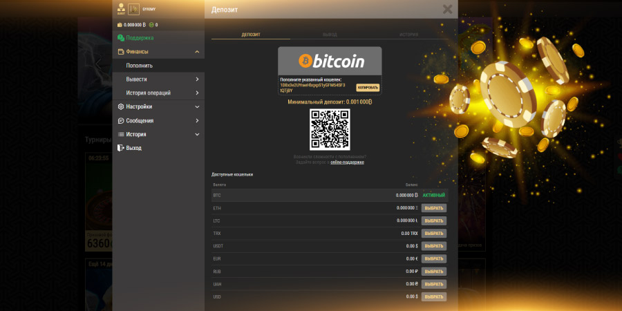Viewport: 622px width, 311px height.
Task: Click the green Поддержка chat icon
Action: click(121, 38)
